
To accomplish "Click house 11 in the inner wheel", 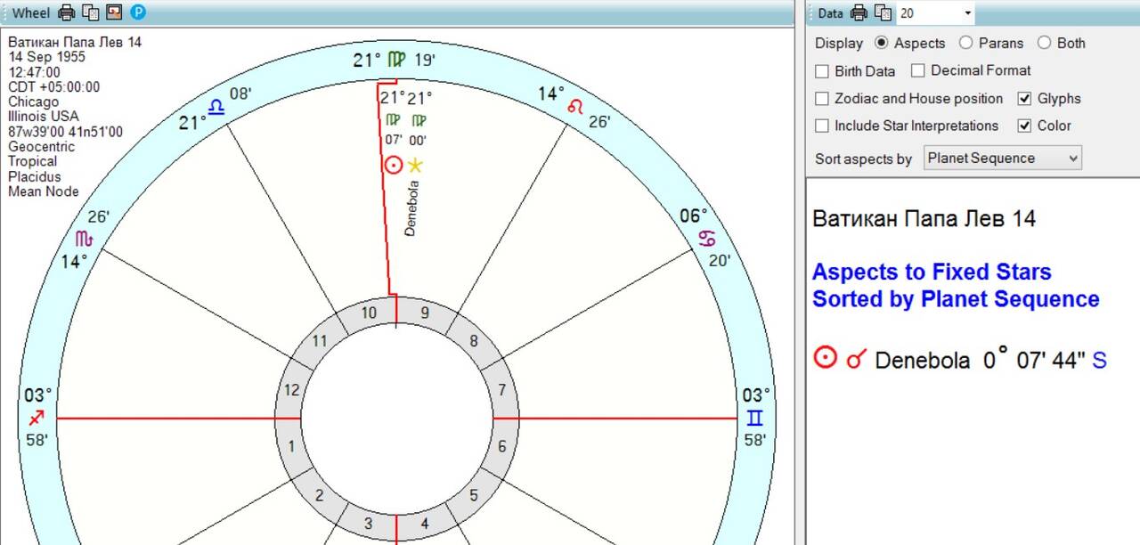I will 320,341.
